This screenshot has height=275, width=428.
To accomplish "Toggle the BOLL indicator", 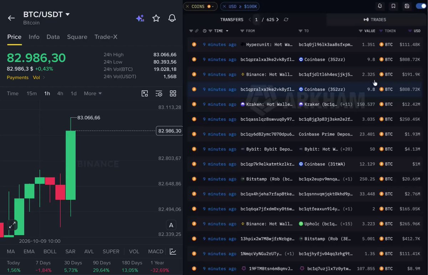I will pyautogui.click(x=50, y=251).
